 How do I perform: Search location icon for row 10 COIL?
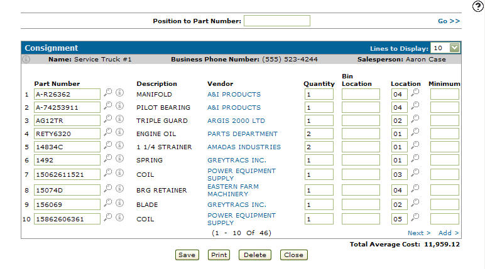tap(415, 218)
